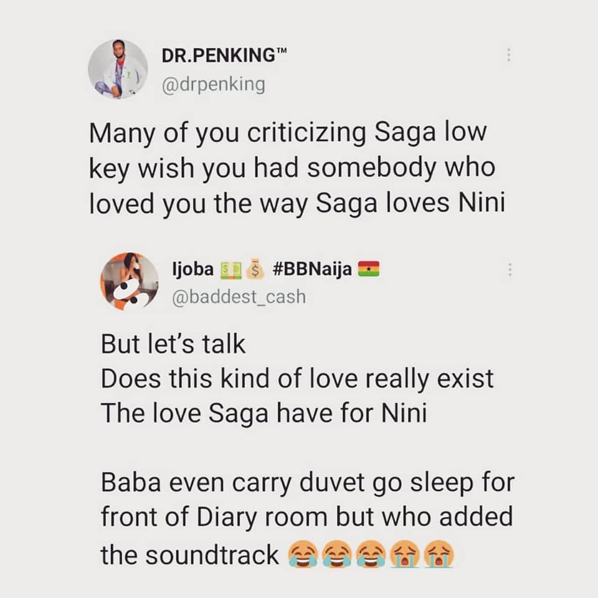The height and width of the screenshot is (598, 598).
Task: Open the Ijoba display name
Action: click(x=193, y=269)
